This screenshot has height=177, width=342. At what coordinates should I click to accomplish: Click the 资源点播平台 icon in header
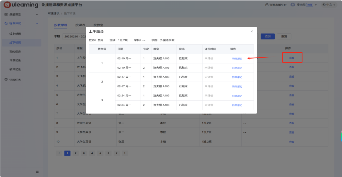point(267,5)
